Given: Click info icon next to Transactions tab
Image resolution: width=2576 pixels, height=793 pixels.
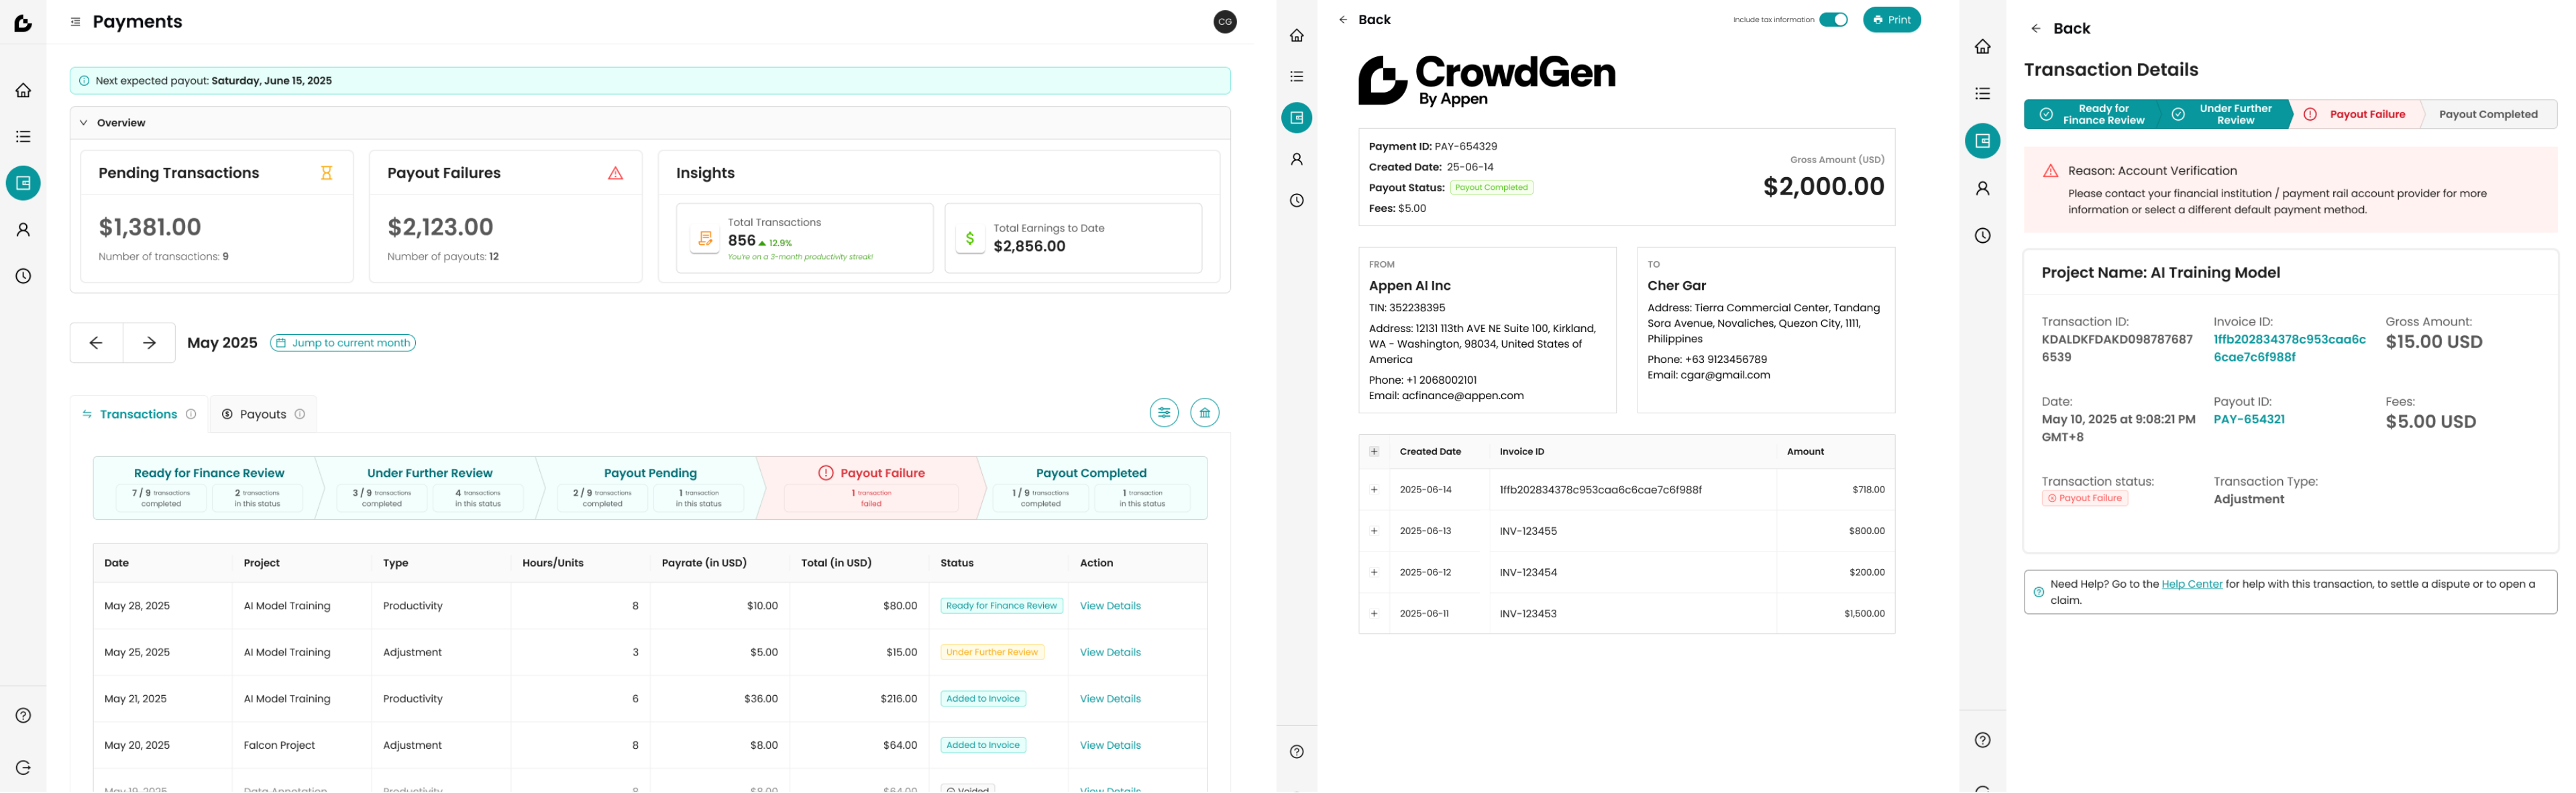Looking at the screenshot, I should pyautogui.click(x=191, y=414).
